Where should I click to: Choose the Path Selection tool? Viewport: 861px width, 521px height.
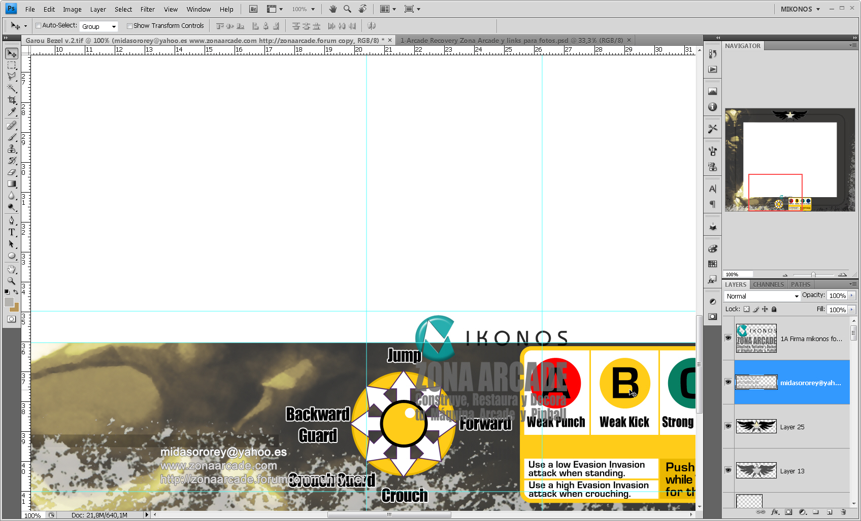[x=12, y=244]
